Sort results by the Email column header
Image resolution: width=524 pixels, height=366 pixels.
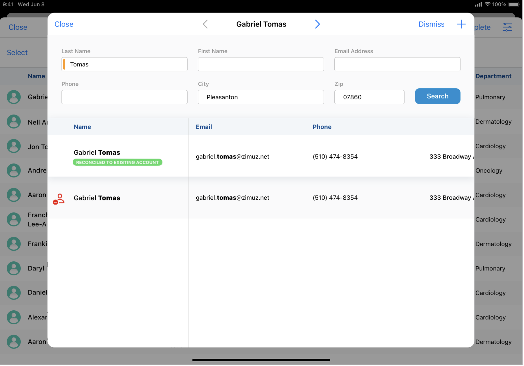[204, 127]
